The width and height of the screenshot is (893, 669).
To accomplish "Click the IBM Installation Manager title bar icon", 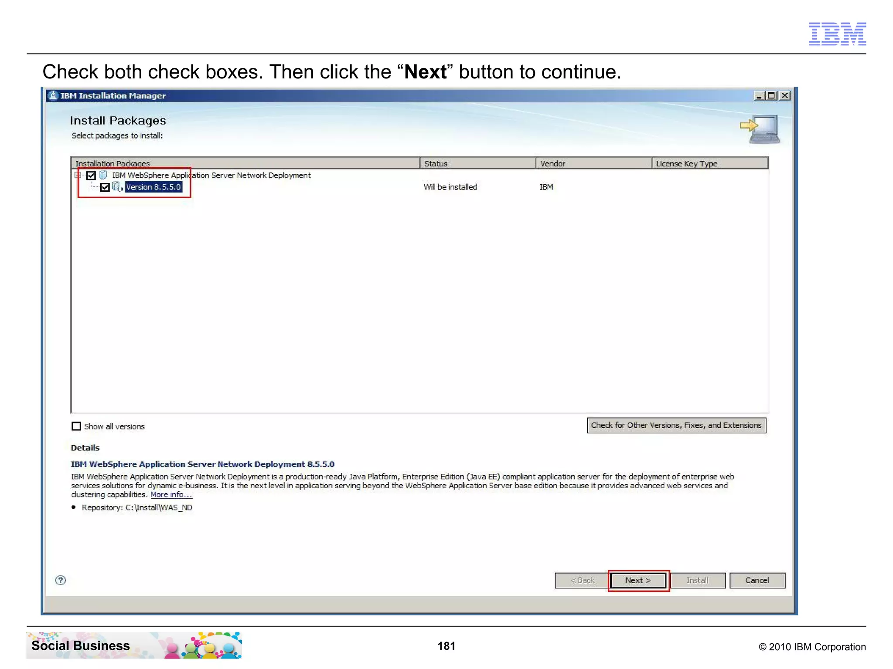I will (53, 95).
